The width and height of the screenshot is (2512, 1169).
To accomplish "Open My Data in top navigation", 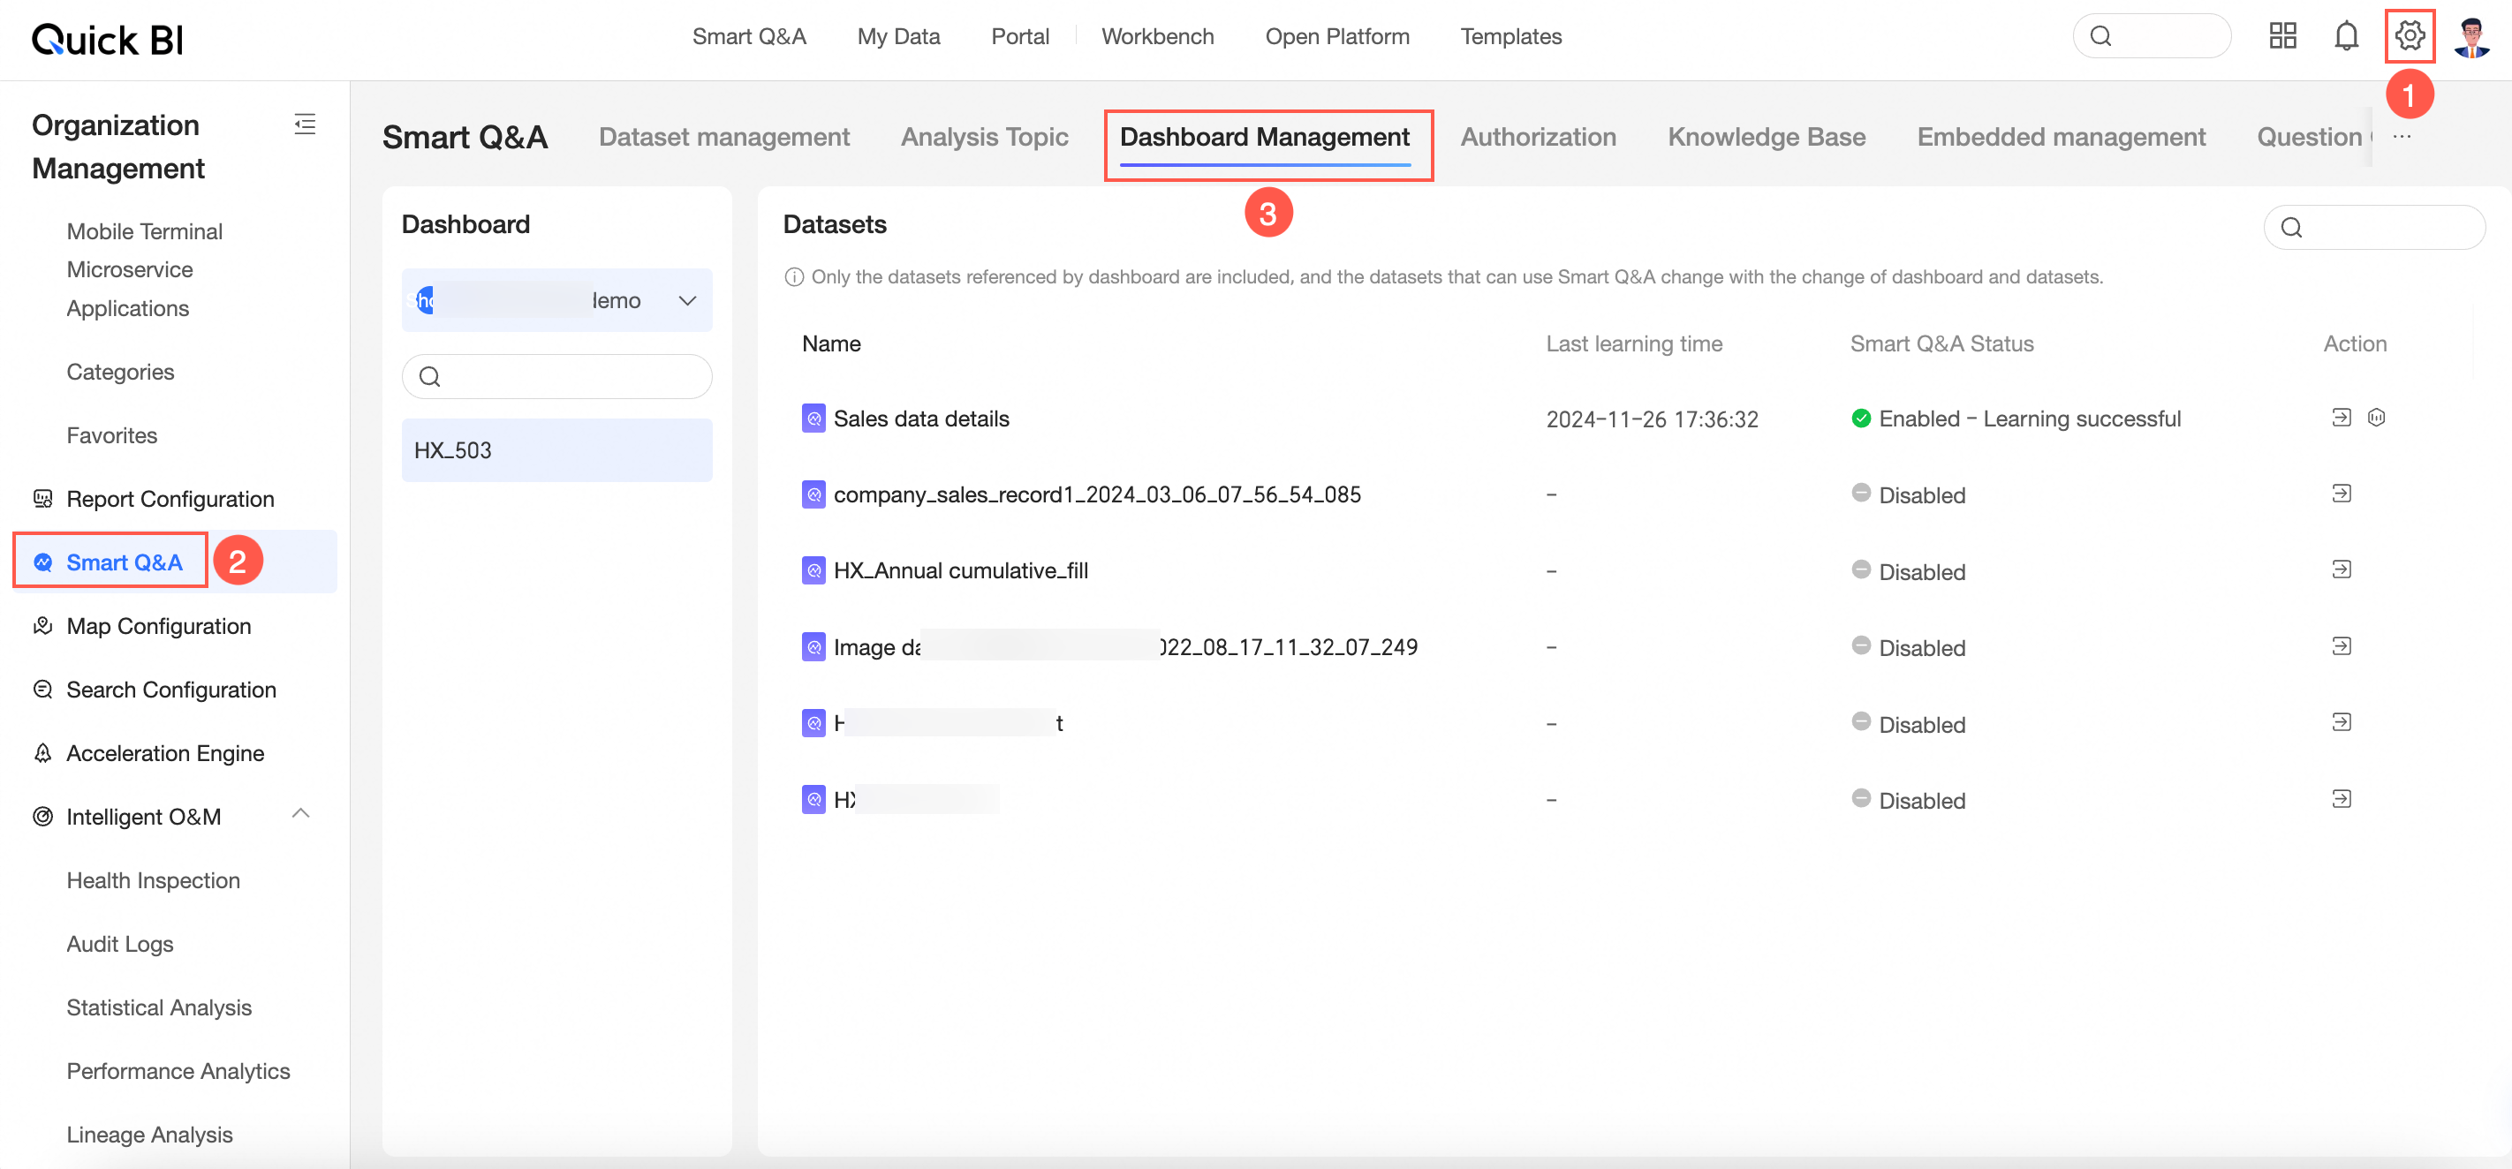I will click(898, 36).
